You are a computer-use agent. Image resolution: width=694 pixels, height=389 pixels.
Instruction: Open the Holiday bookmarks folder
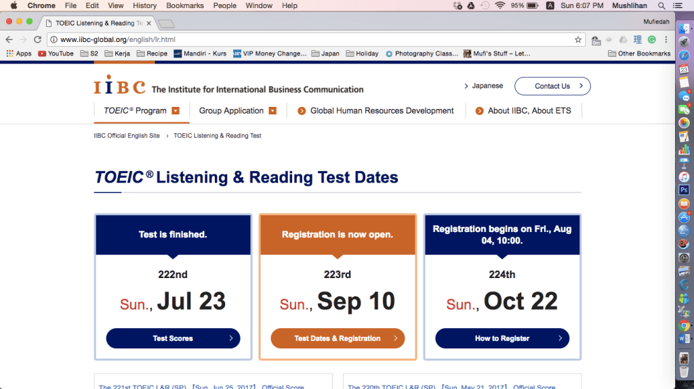pos(362,53)
